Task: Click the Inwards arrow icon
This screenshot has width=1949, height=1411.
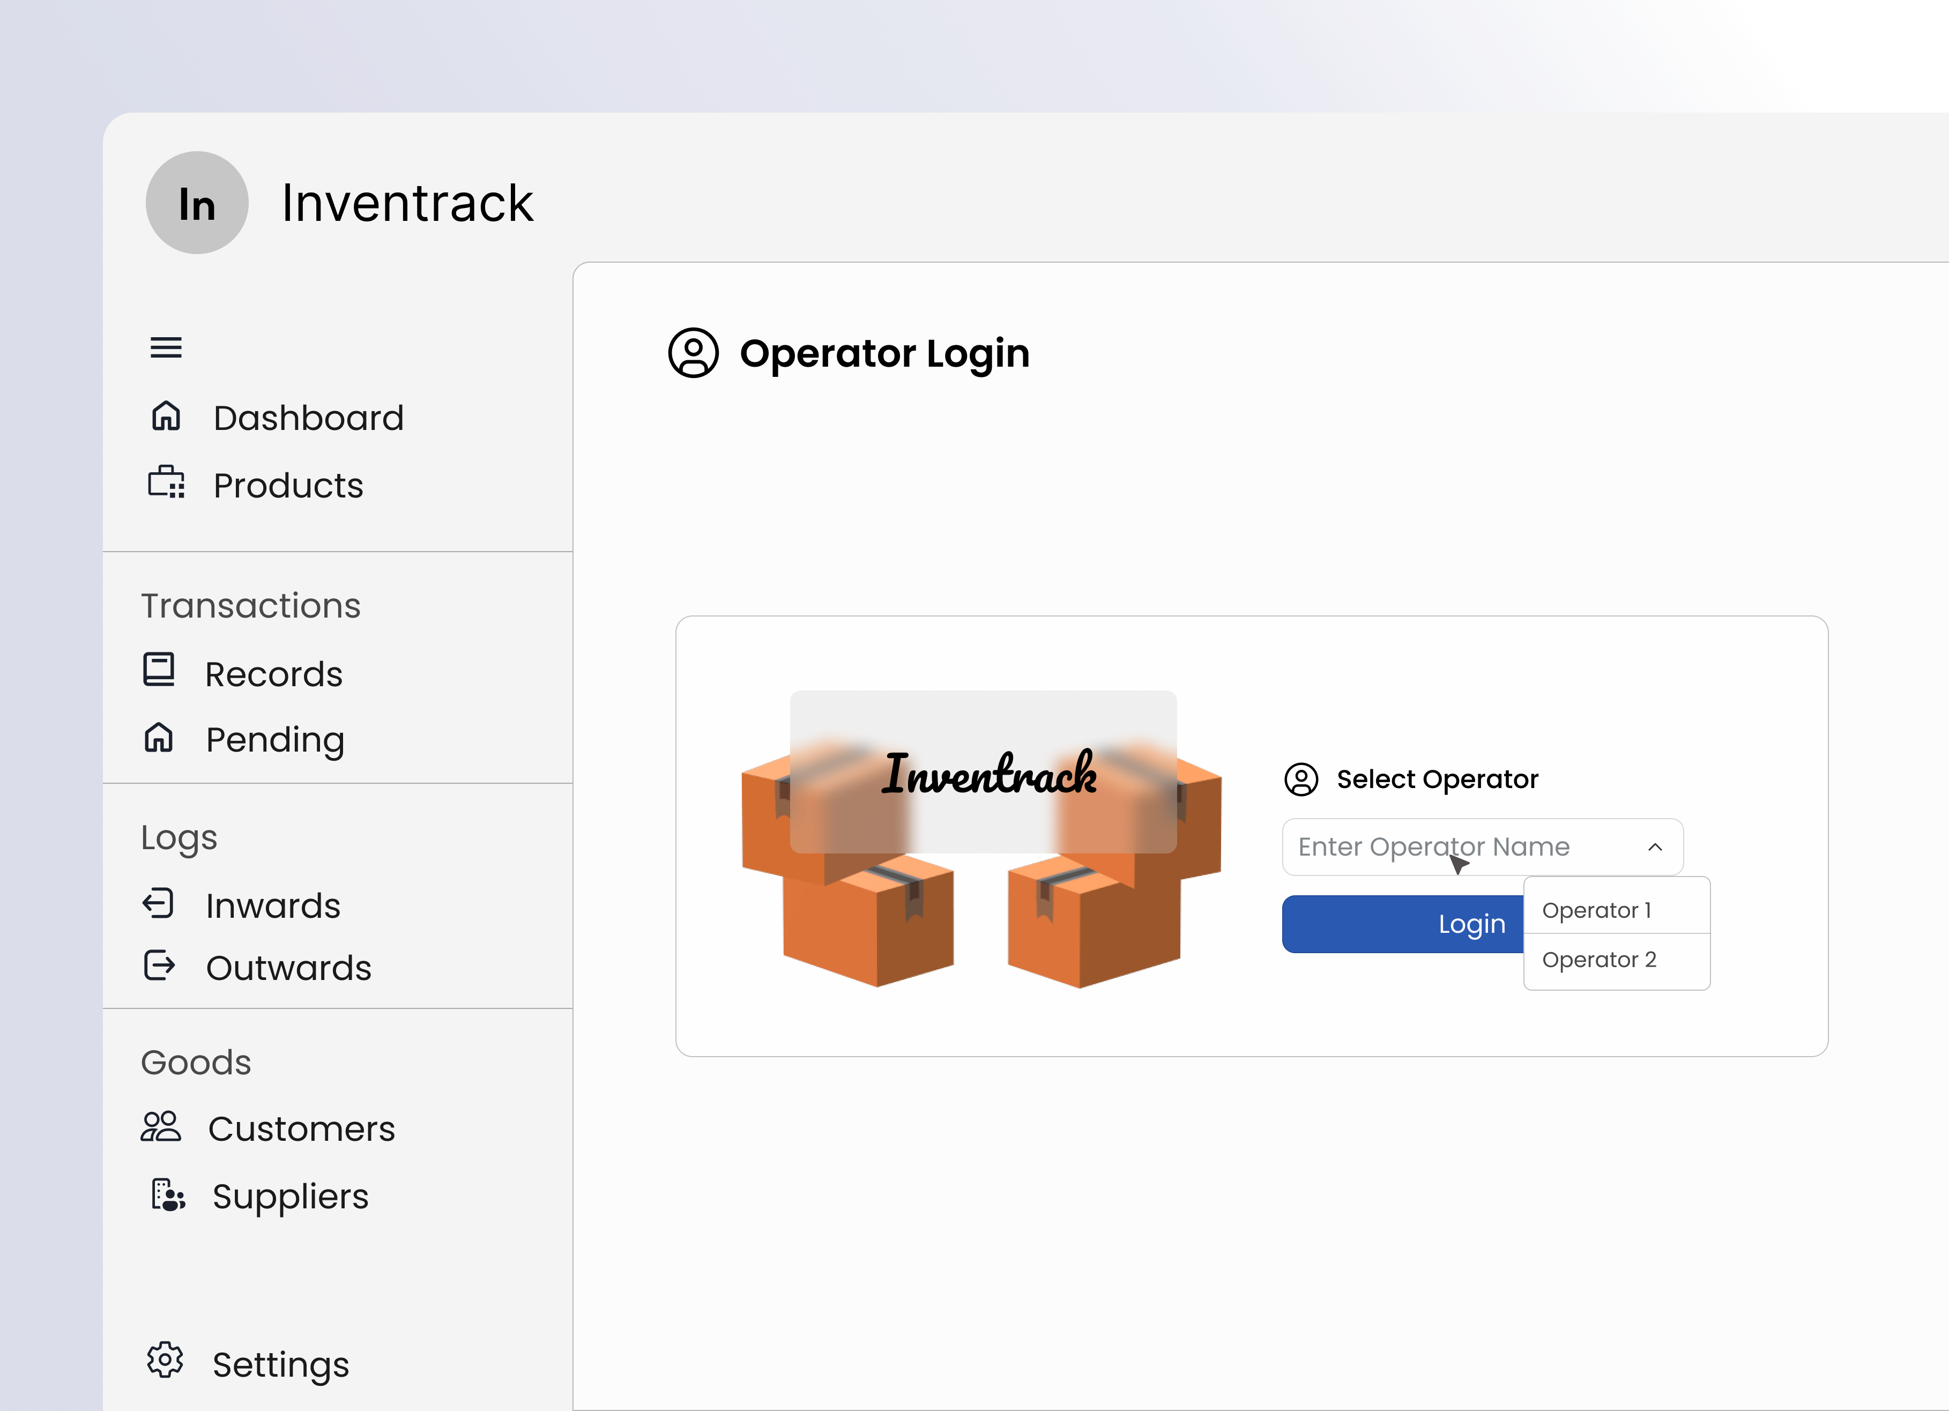Action: click(159, 903)
